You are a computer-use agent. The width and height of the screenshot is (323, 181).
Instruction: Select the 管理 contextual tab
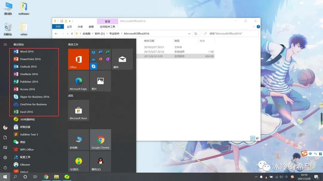point(107,21)
